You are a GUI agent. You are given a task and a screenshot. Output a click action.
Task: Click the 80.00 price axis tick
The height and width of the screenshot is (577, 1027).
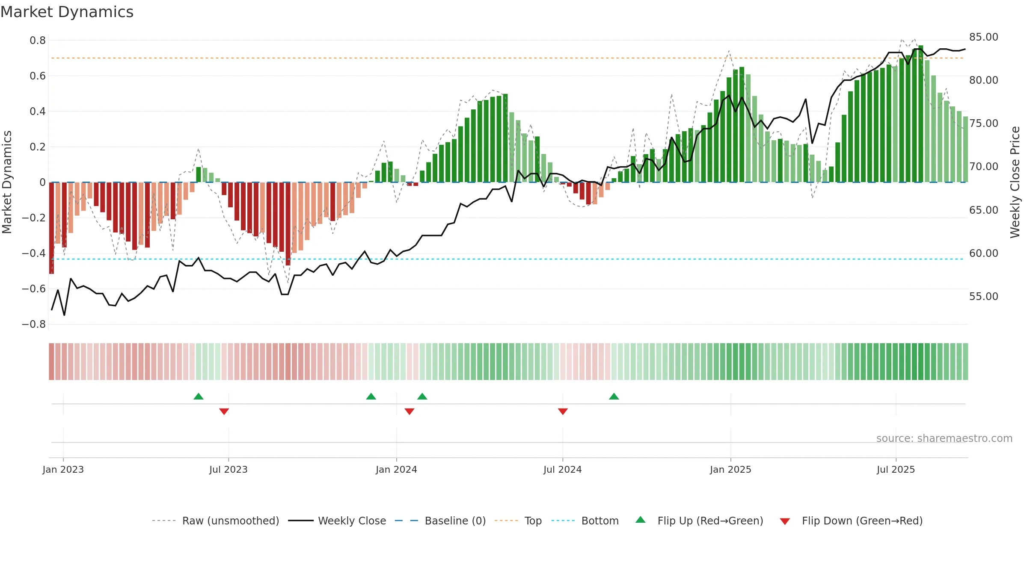(x=984, y=80)
